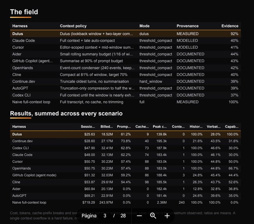Click the Context policy column header
This screenshot has width=254, height=224.
pyautogui.click(x=73, y=26)
